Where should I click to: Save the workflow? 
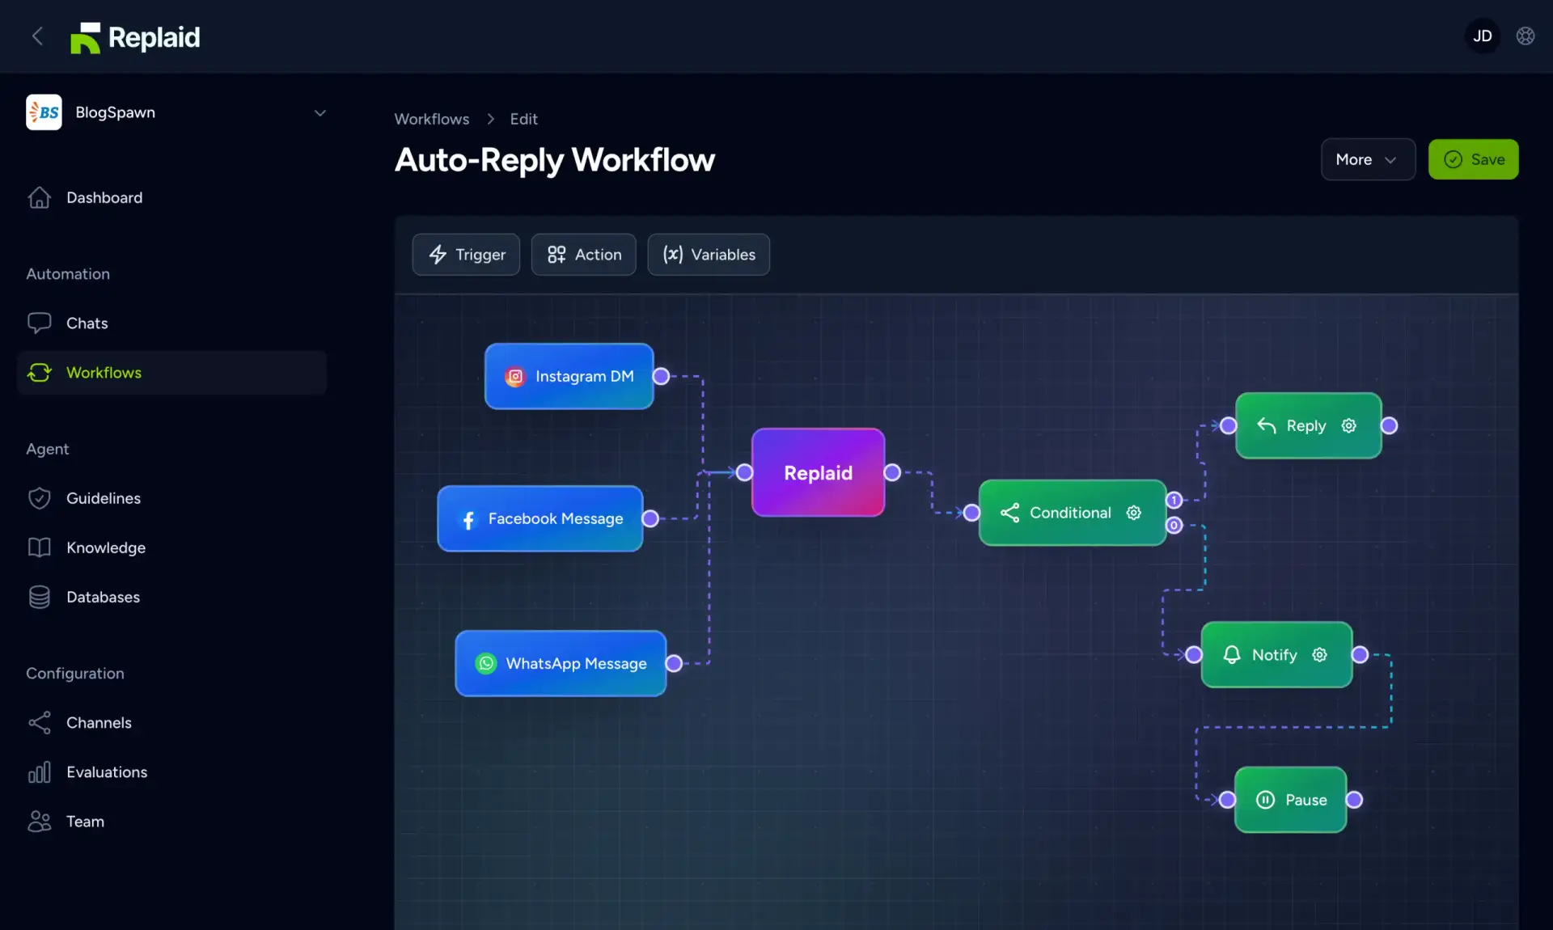point(1473,159)
